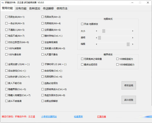Switch to the 没有功能 tab
Viewport: 152px width, 123px height.
tap(21, 8)
